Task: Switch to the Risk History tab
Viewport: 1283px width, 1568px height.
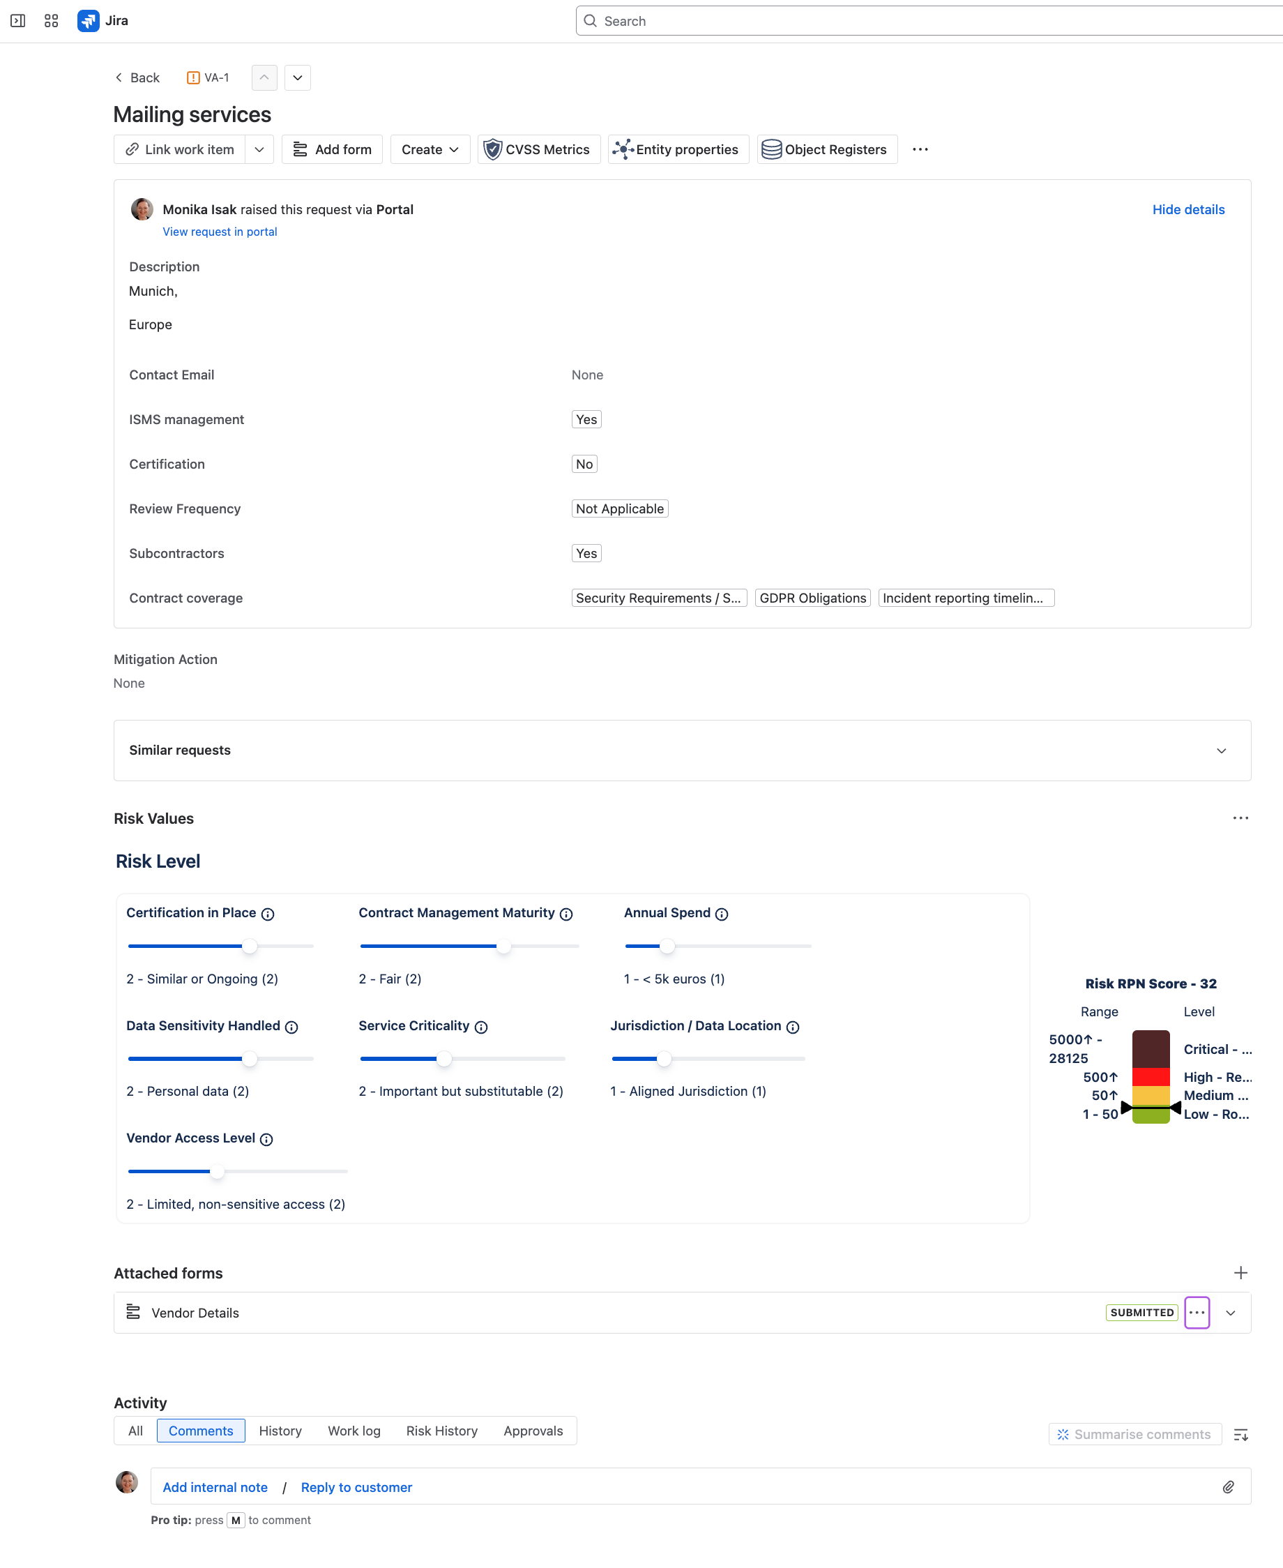Action: pyautogui.click(x=441, y=1431)
